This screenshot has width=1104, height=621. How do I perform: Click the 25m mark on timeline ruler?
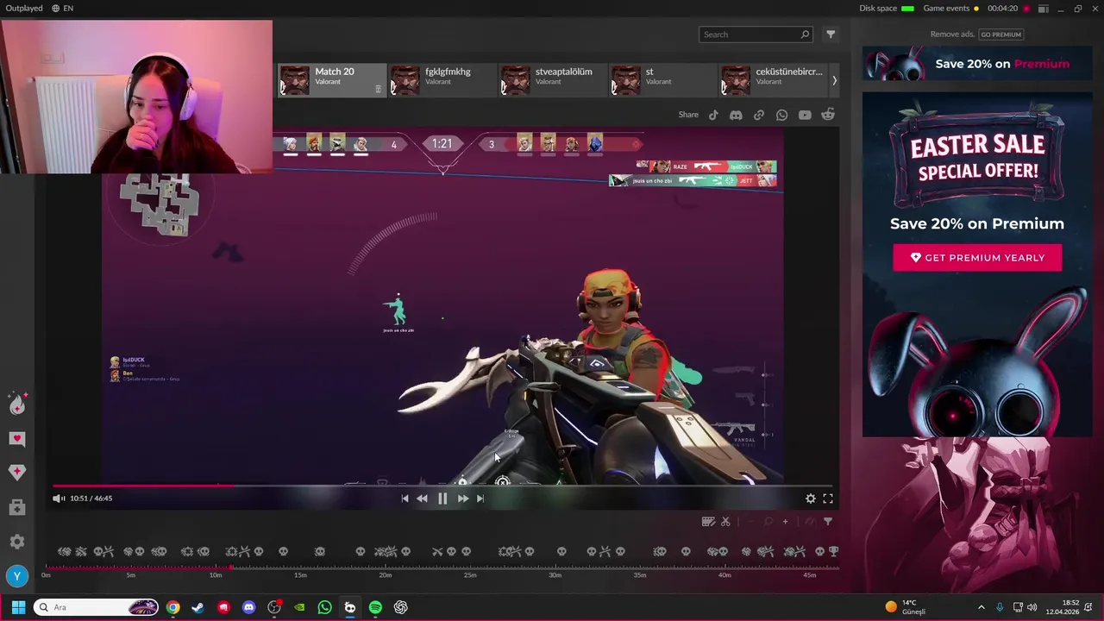click(470, 574)
